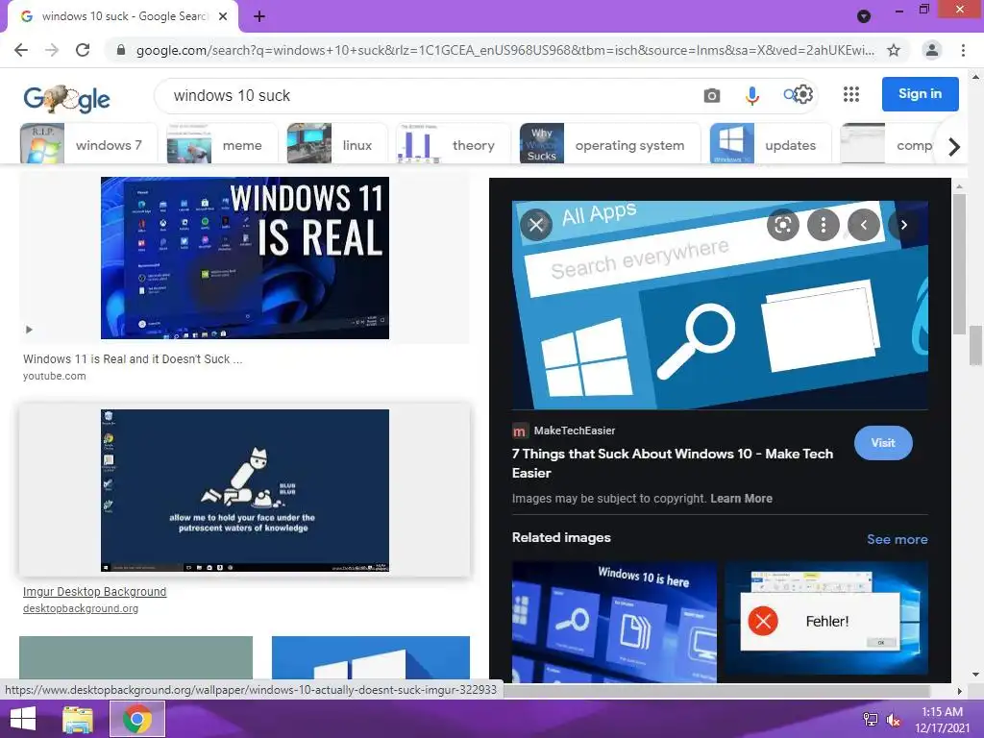Click the browser forward arrow

(x=52, y=50)
